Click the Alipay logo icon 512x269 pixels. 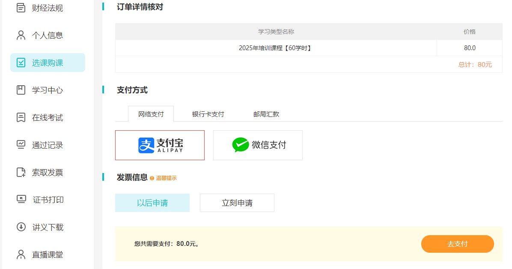pyautogui.click(x=146, y=146)
